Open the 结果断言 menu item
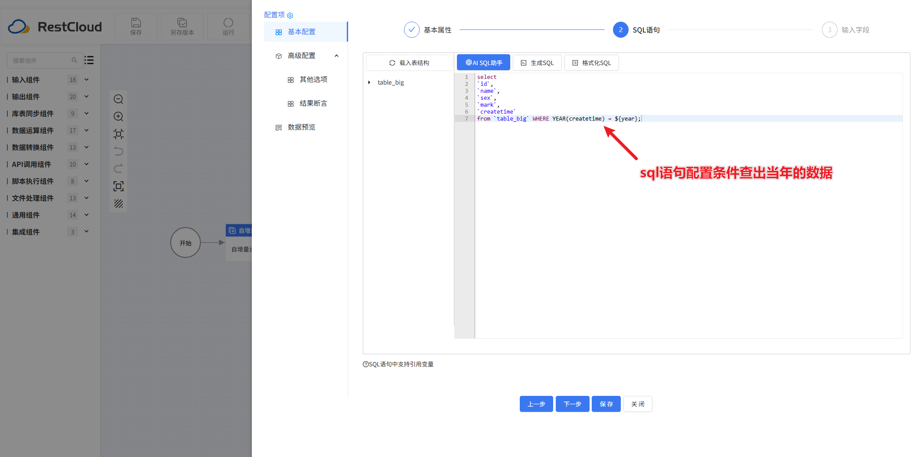The image size is (916, 457). pos(306,103)
